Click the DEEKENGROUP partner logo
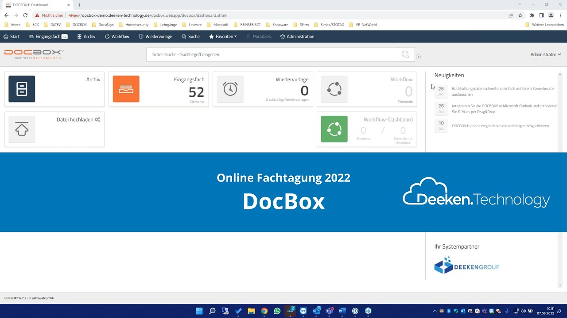The image size is (567, 318). pos(466,265)
